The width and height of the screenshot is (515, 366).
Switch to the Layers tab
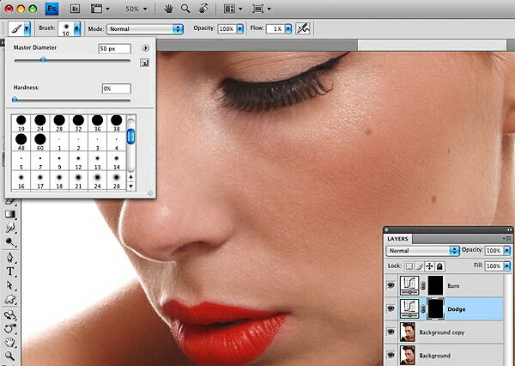point(398,238)
